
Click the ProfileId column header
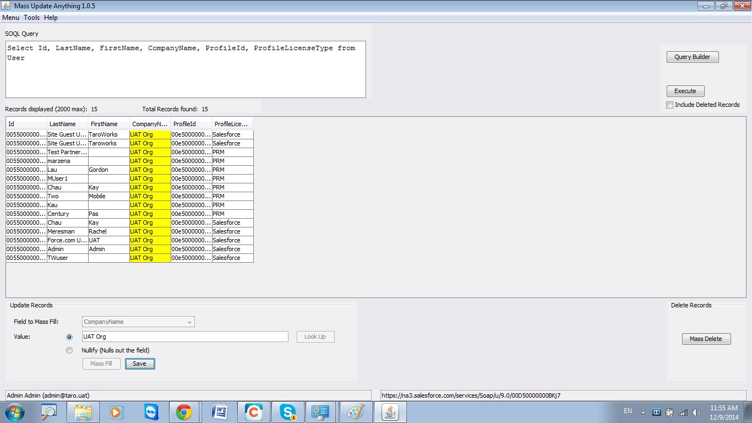[x=192, y=124]
